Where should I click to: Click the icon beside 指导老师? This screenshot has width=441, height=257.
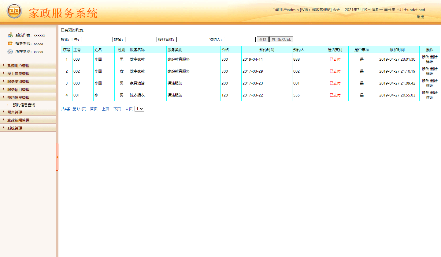pos(10,43)
